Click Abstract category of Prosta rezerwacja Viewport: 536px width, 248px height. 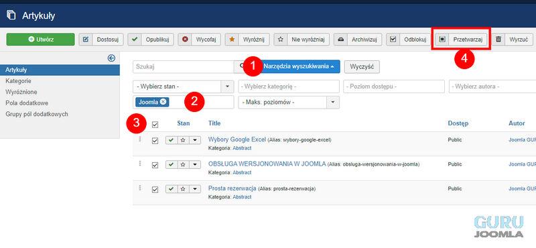click(x=242, y=197)
